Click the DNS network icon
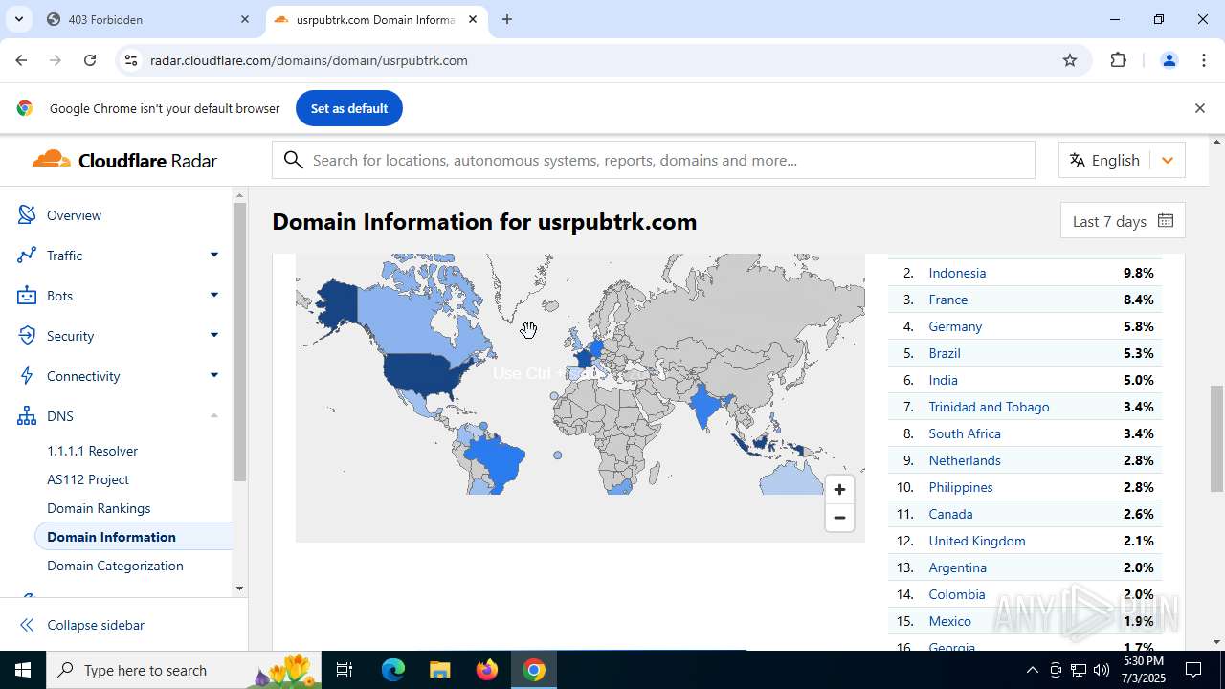Viewport: 1225px width, 689px height. (x=27, y=416)
